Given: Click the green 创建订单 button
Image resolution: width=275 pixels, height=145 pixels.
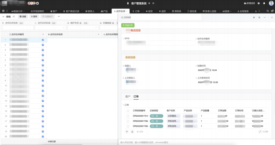Looking at the screenshot, I should (x=128, y=25).
